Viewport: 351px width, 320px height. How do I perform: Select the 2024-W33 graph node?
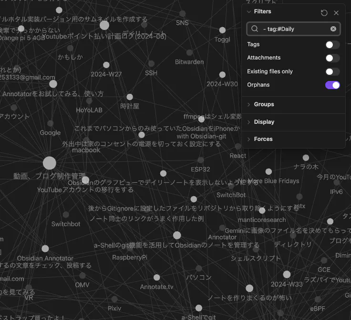(x=287, y=275)
